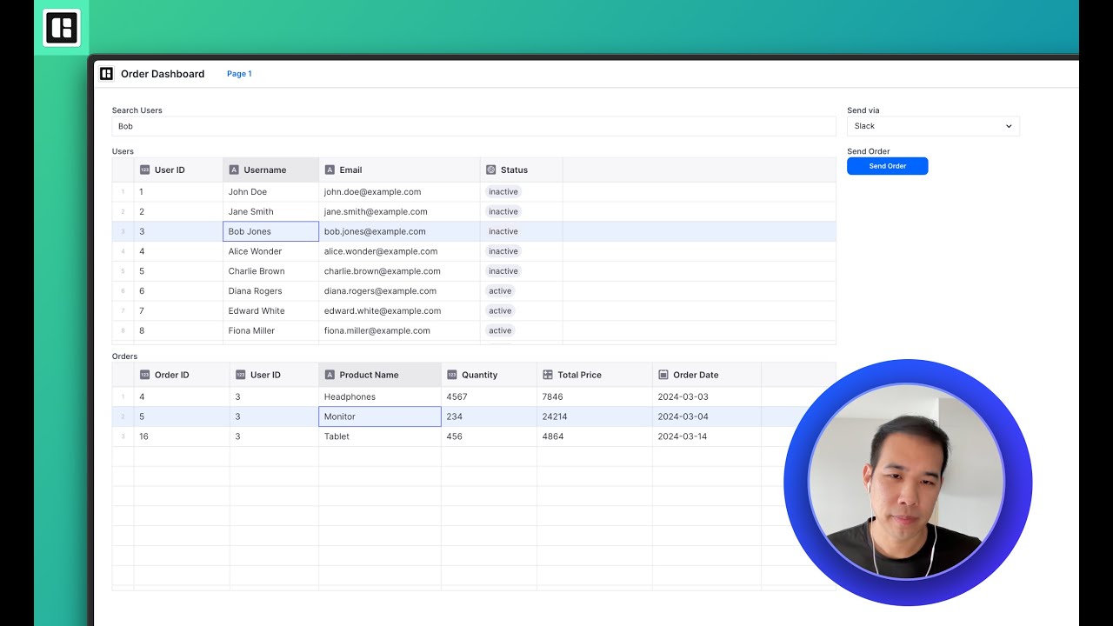The width and height of the screenshot is (1113, 626).
Task: Click Fiona Miller's active status badge
Action: (x=500, y=330)
